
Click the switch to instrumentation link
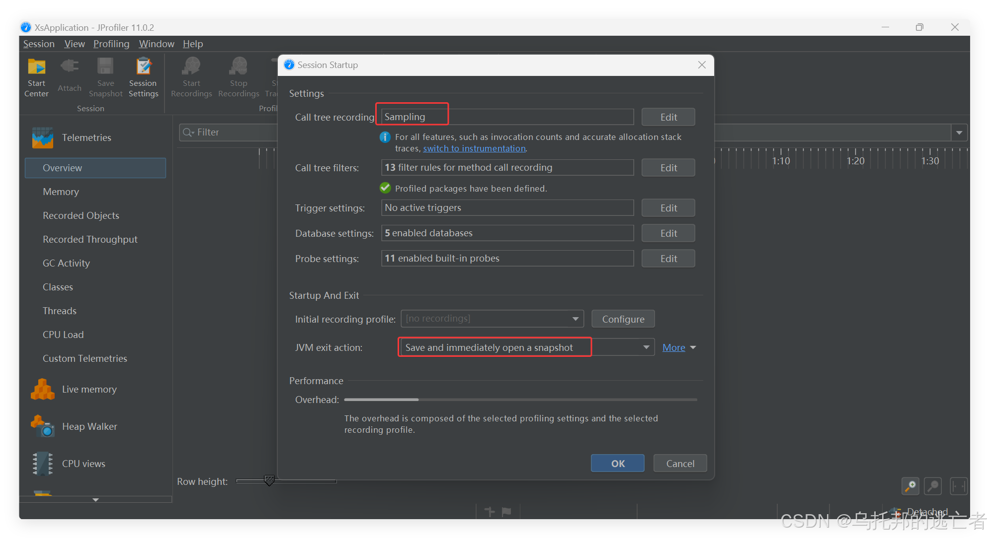(x=474, y=148)
